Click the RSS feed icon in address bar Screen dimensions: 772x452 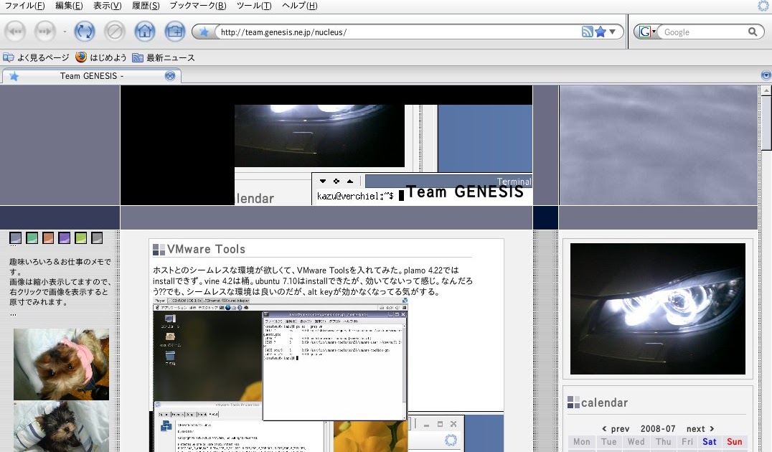click(587, 32)
